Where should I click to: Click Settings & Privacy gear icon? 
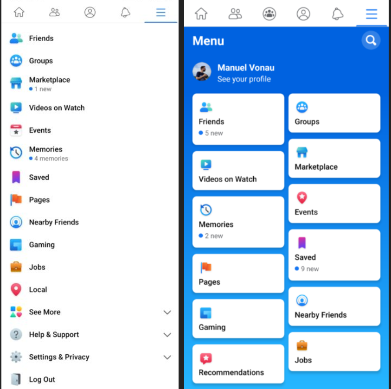point(16,357)
